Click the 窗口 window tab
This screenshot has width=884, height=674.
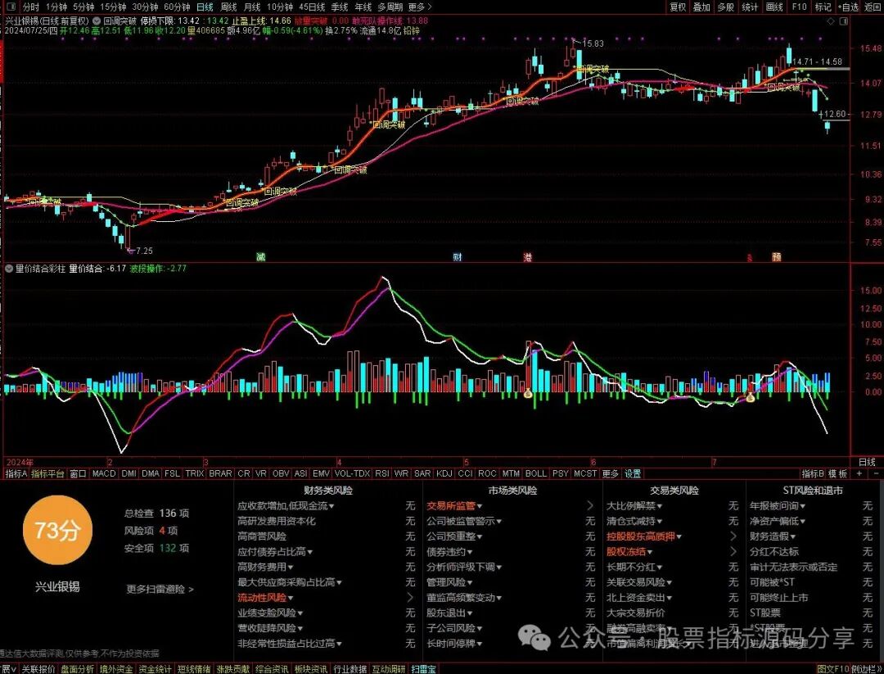(78, 474)
